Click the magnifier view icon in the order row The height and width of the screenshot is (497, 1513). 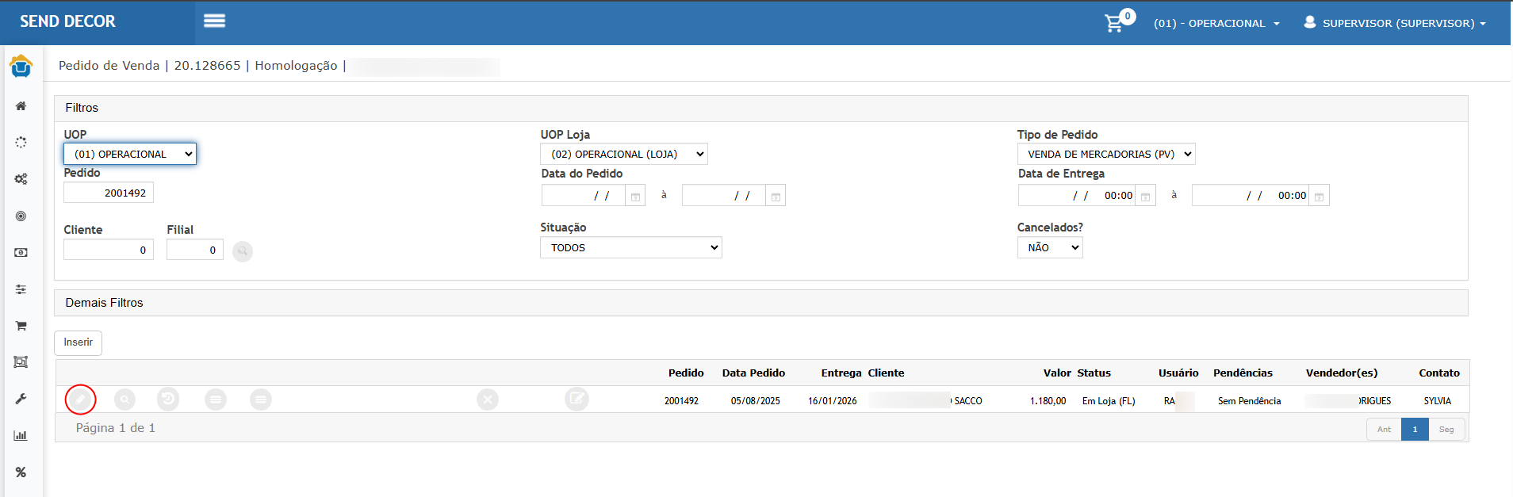[x=124, y=400]
